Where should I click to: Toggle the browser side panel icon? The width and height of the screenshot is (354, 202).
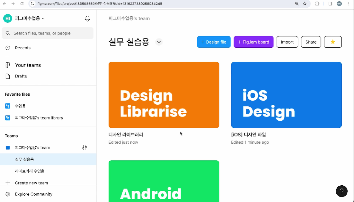330,4
